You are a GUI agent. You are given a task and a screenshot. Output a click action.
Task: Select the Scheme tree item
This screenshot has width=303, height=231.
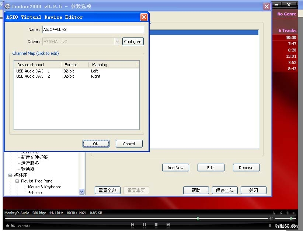click(x=35, y=193)
